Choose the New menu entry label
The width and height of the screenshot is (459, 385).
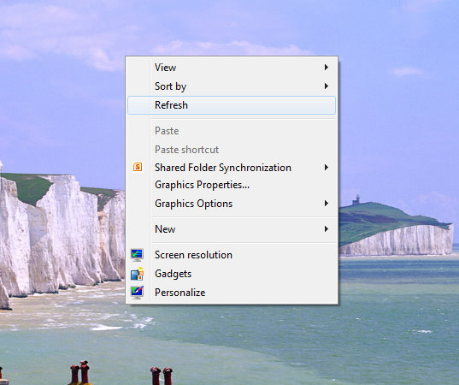(x=165, y=229)
